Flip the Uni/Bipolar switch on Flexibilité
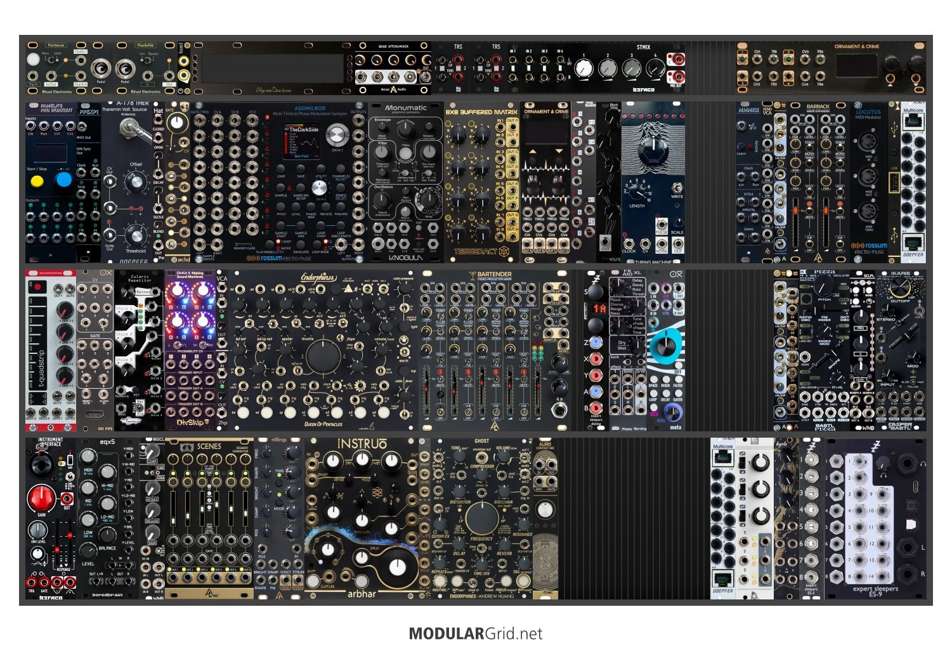This screenshot has height=647, width=952. point(147,60)
